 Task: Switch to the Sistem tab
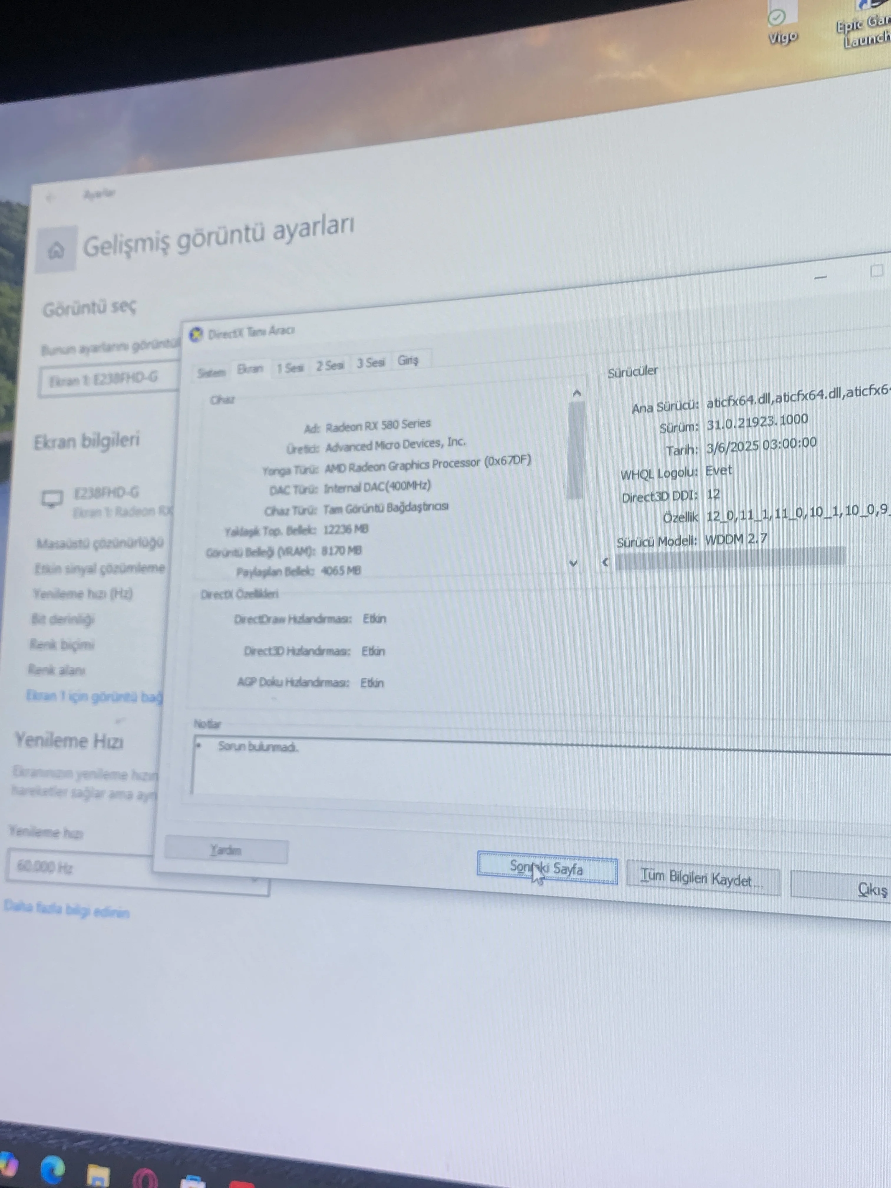[211, 372]
